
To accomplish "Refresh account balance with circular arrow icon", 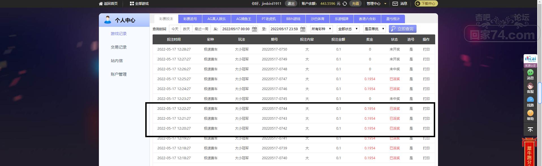I will click(345, 4).
